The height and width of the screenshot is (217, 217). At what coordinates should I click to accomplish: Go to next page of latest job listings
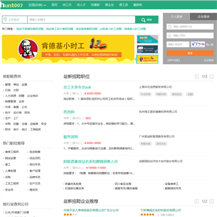(212, 77)
